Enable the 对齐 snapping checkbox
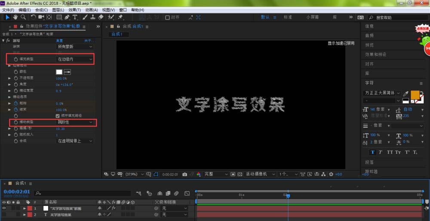The image size is (430, 221). (x=167, y=17)
